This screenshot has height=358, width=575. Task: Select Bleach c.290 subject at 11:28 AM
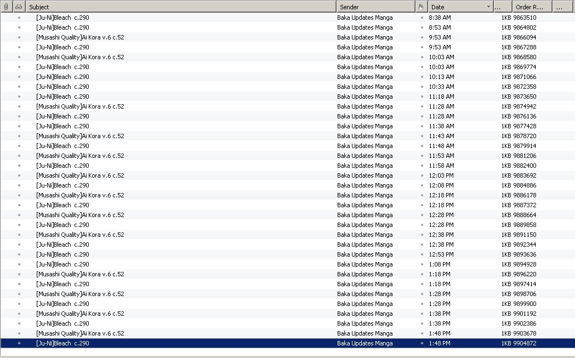point(62,116)
